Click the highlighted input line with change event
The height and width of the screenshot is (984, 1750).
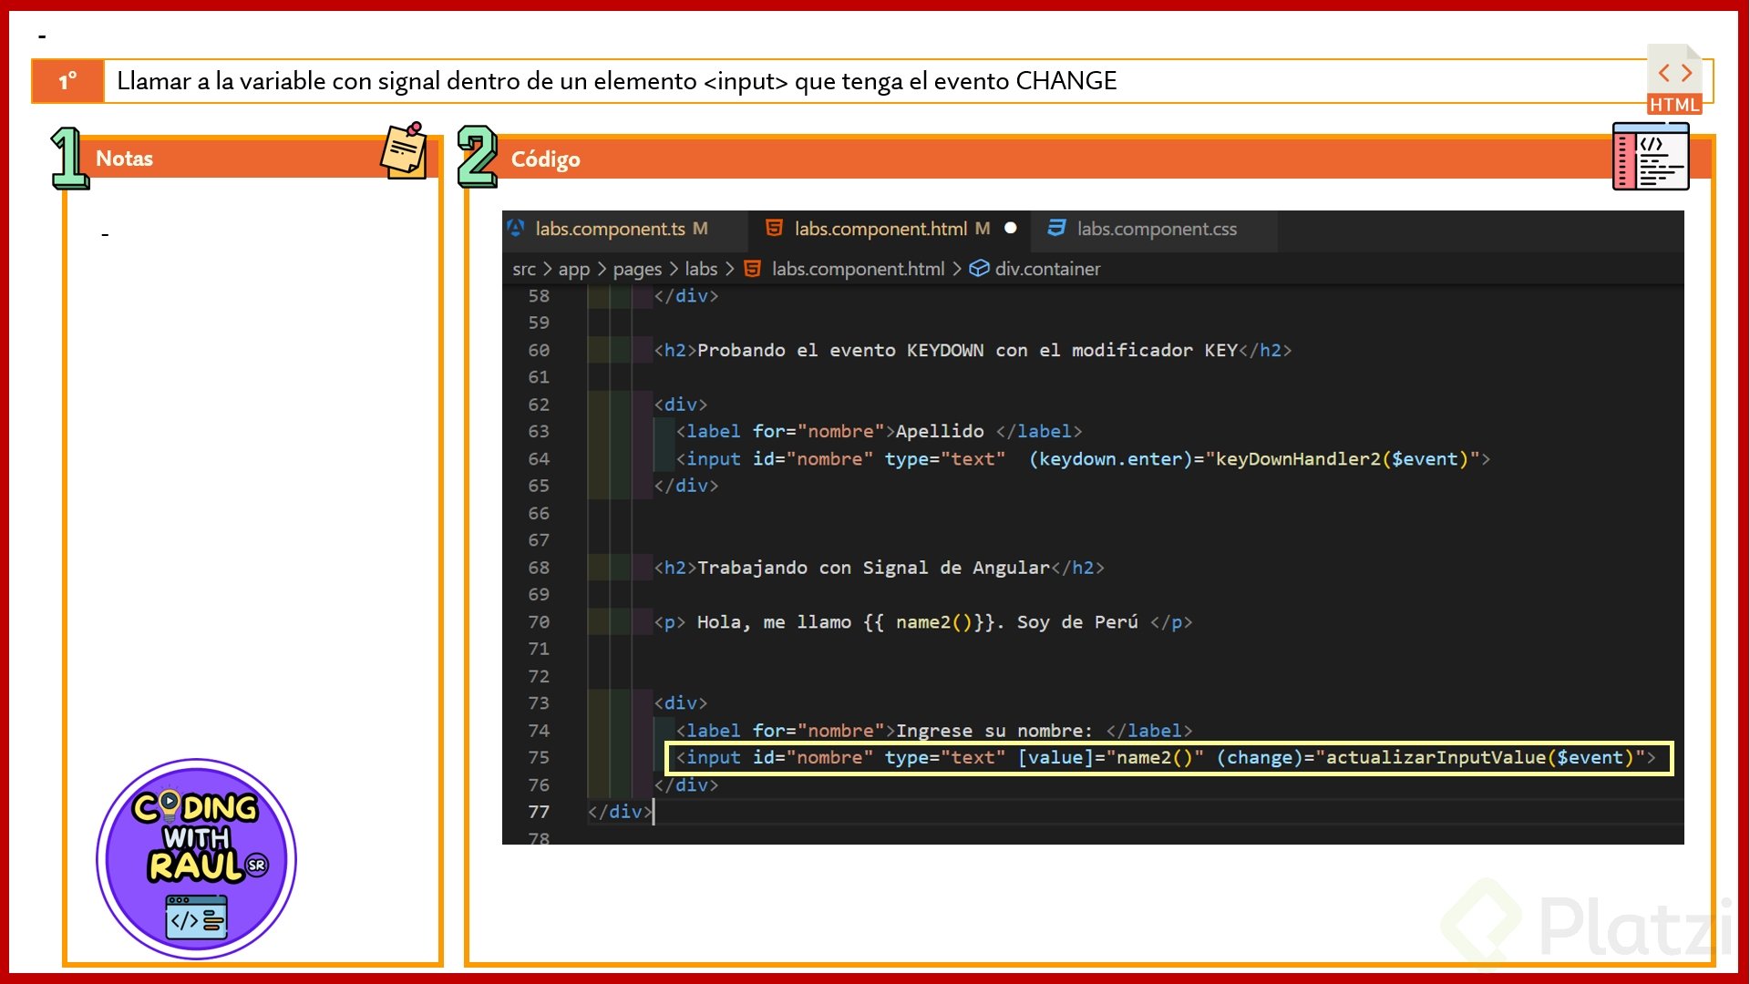(x=1165, y=758)
